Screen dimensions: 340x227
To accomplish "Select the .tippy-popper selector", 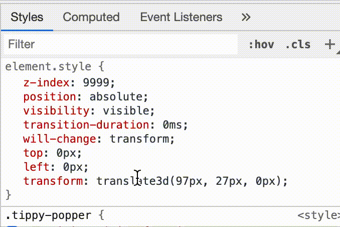I will [x=48, y=215].
